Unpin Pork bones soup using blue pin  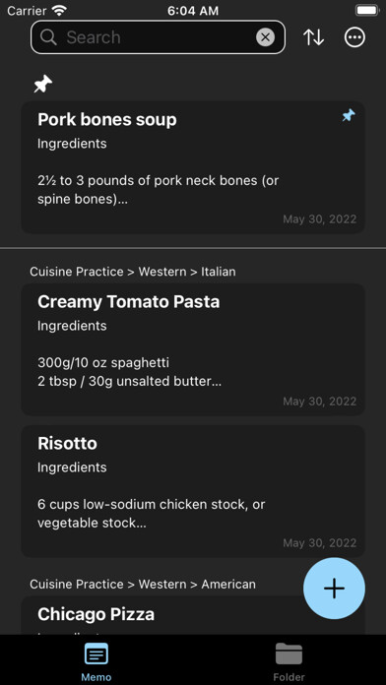coord(349,116)
